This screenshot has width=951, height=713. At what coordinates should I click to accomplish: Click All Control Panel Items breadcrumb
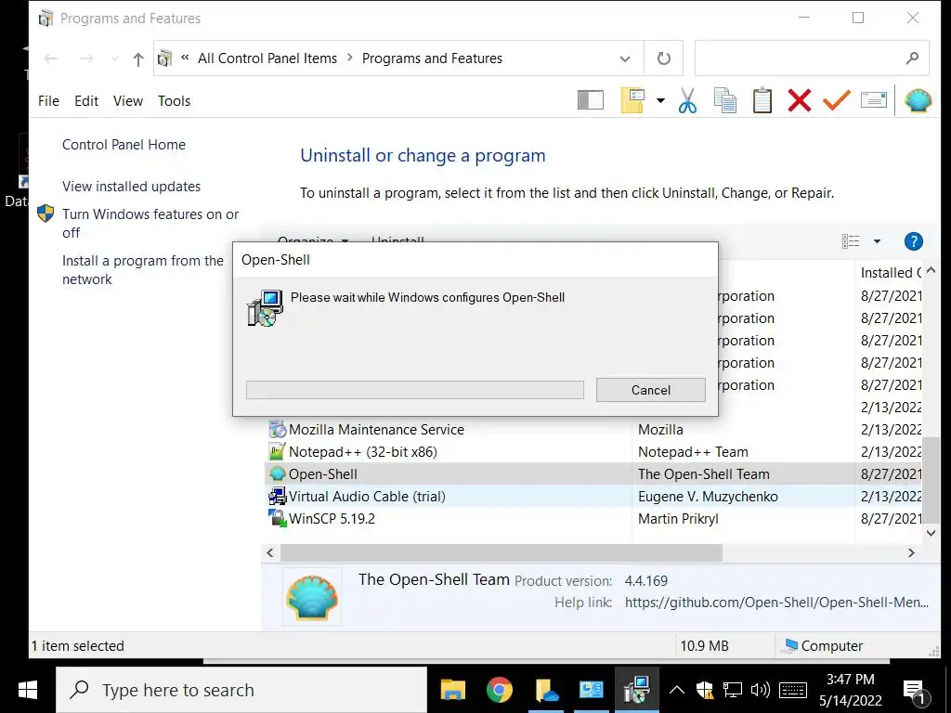pyautogui.click(x=267, y=58)
